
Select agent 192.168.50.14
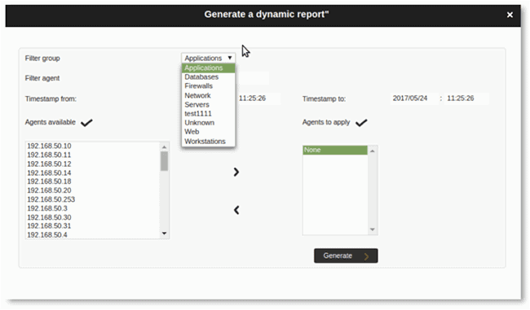click(x=93, y=173)
